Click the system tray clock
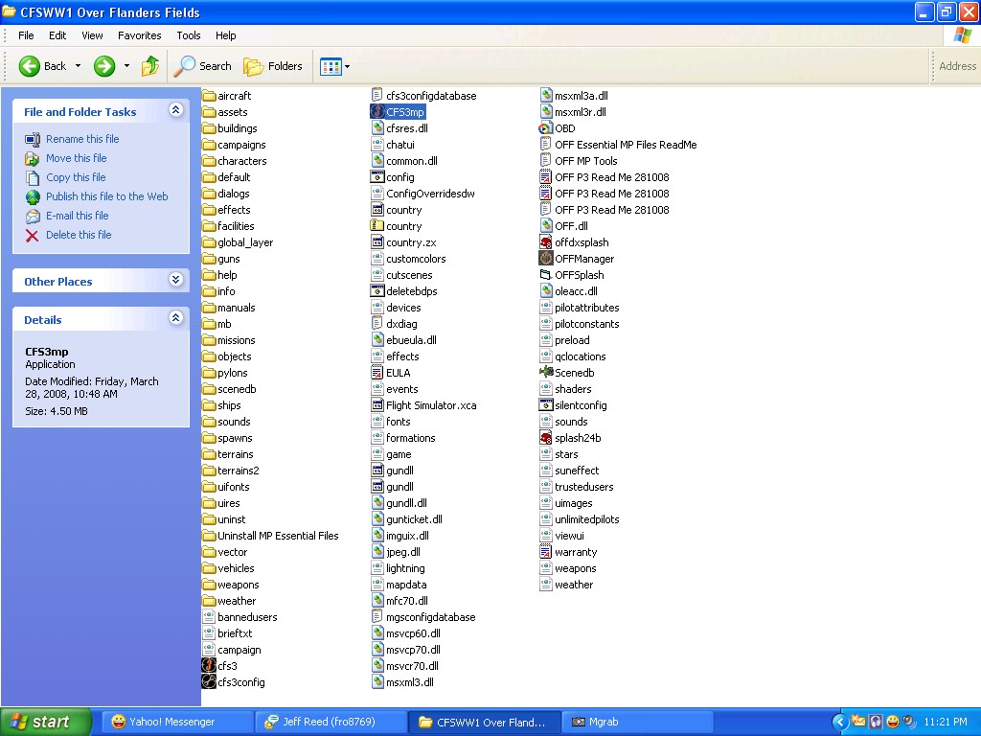 (946, 722)
